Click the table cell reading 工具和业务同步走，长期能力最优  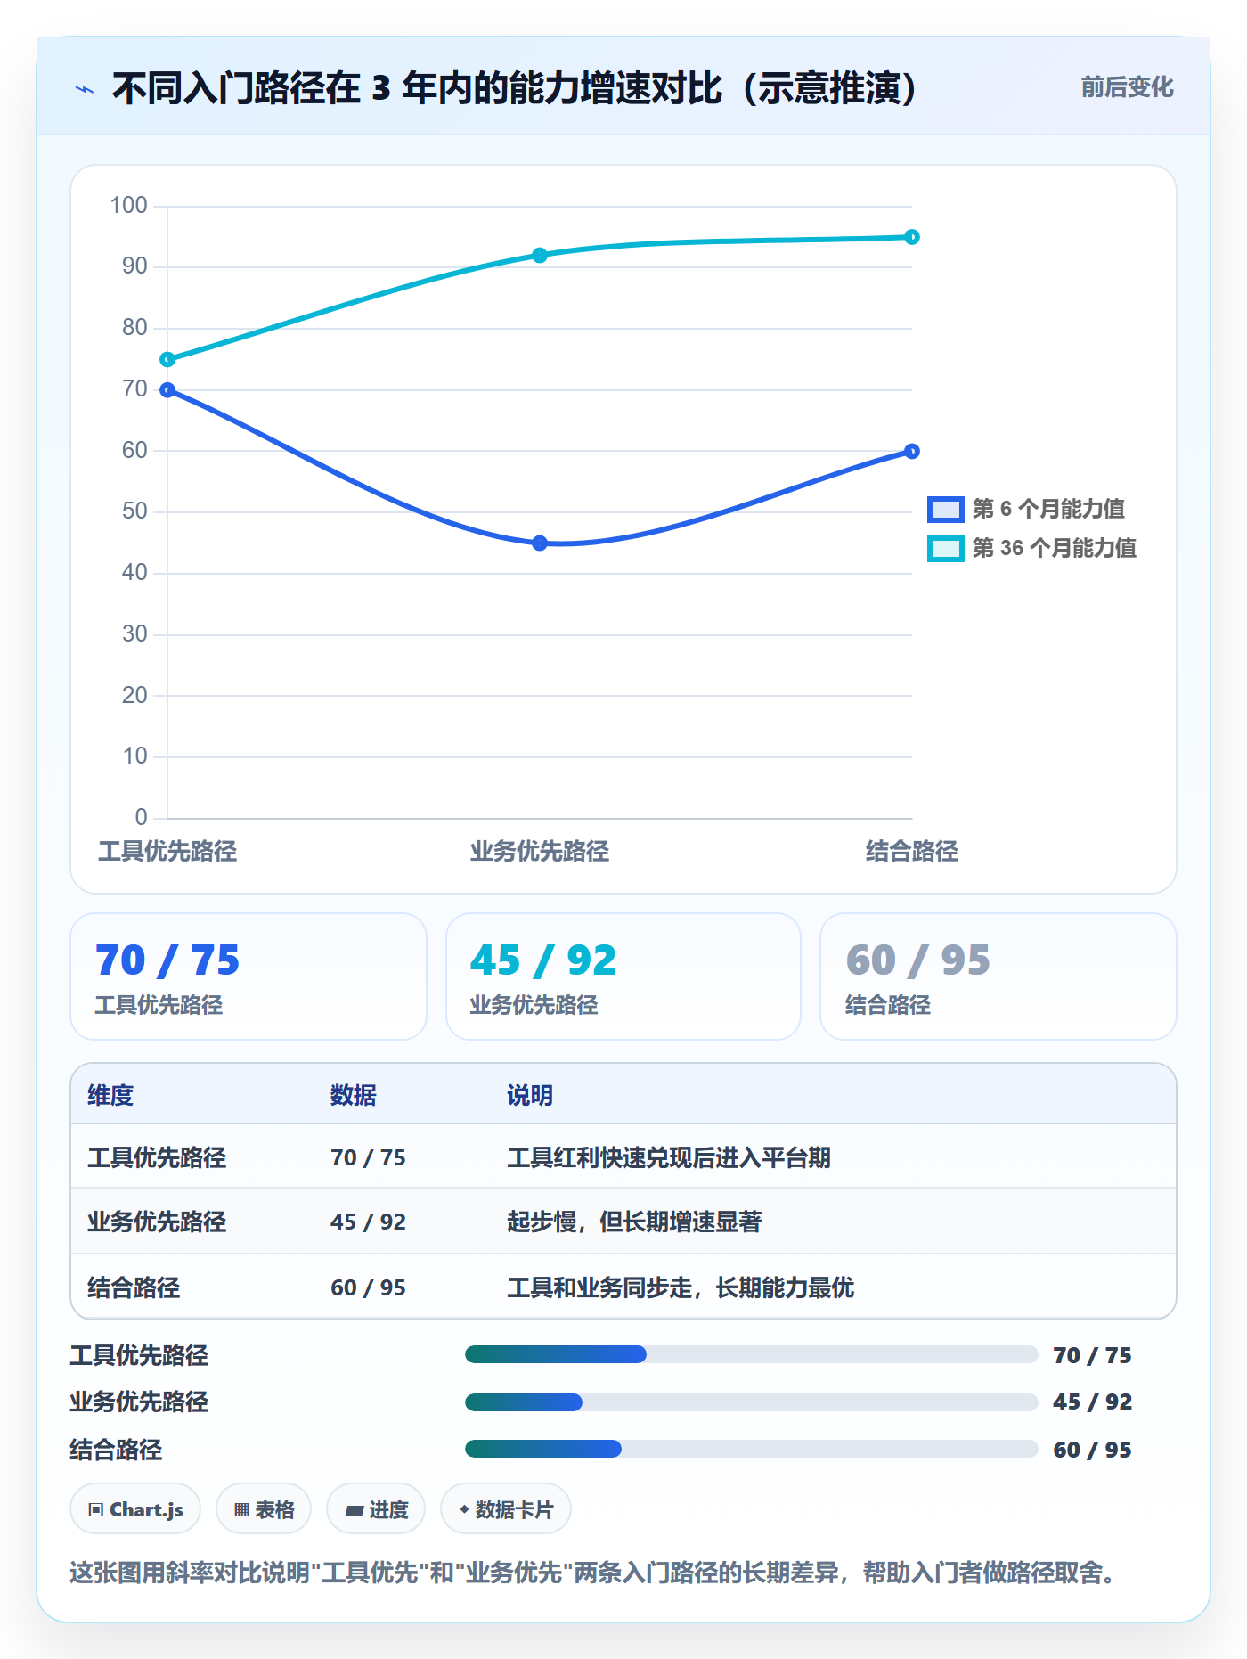click(x=681, y=1287)
